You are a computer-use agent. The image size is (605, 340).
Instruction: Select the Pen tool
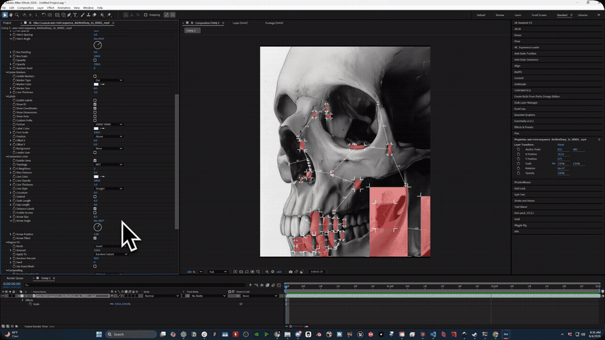[x=69, y=15]
